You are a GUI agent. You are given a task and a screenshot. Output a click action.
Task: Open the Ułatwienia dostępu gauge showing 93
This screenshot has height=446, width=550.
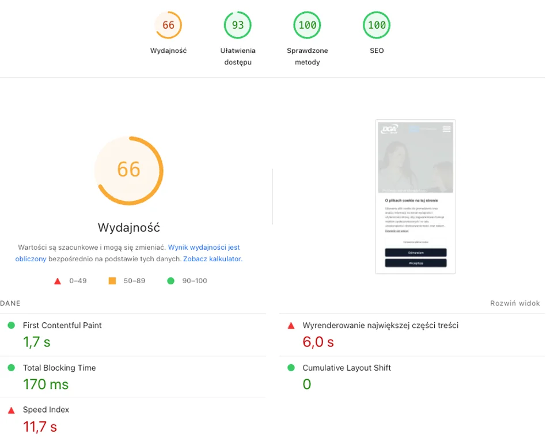[238, 25]
